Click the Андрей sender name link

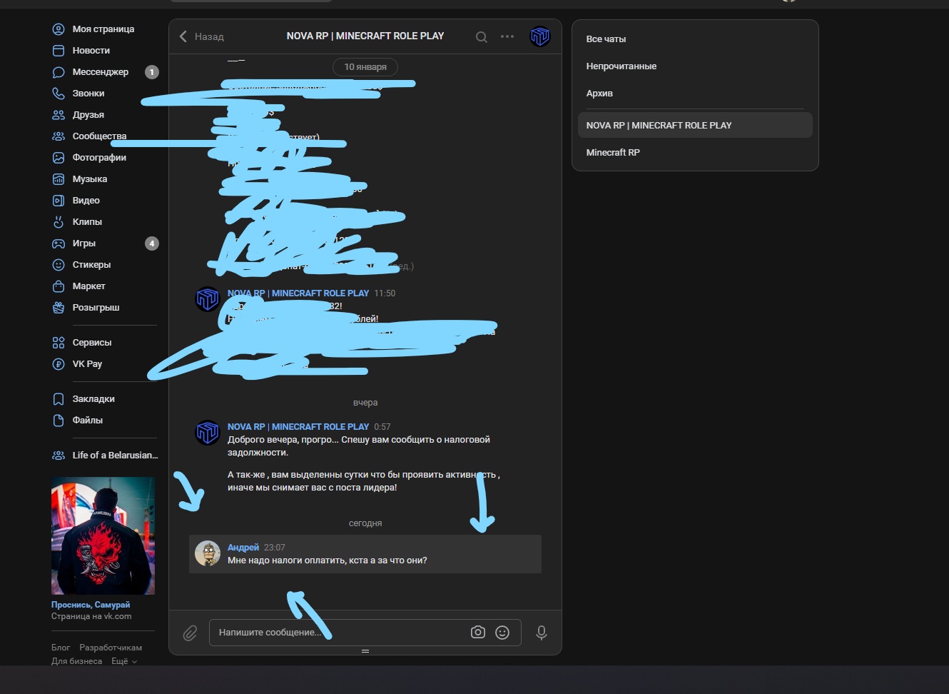[243, 548]
